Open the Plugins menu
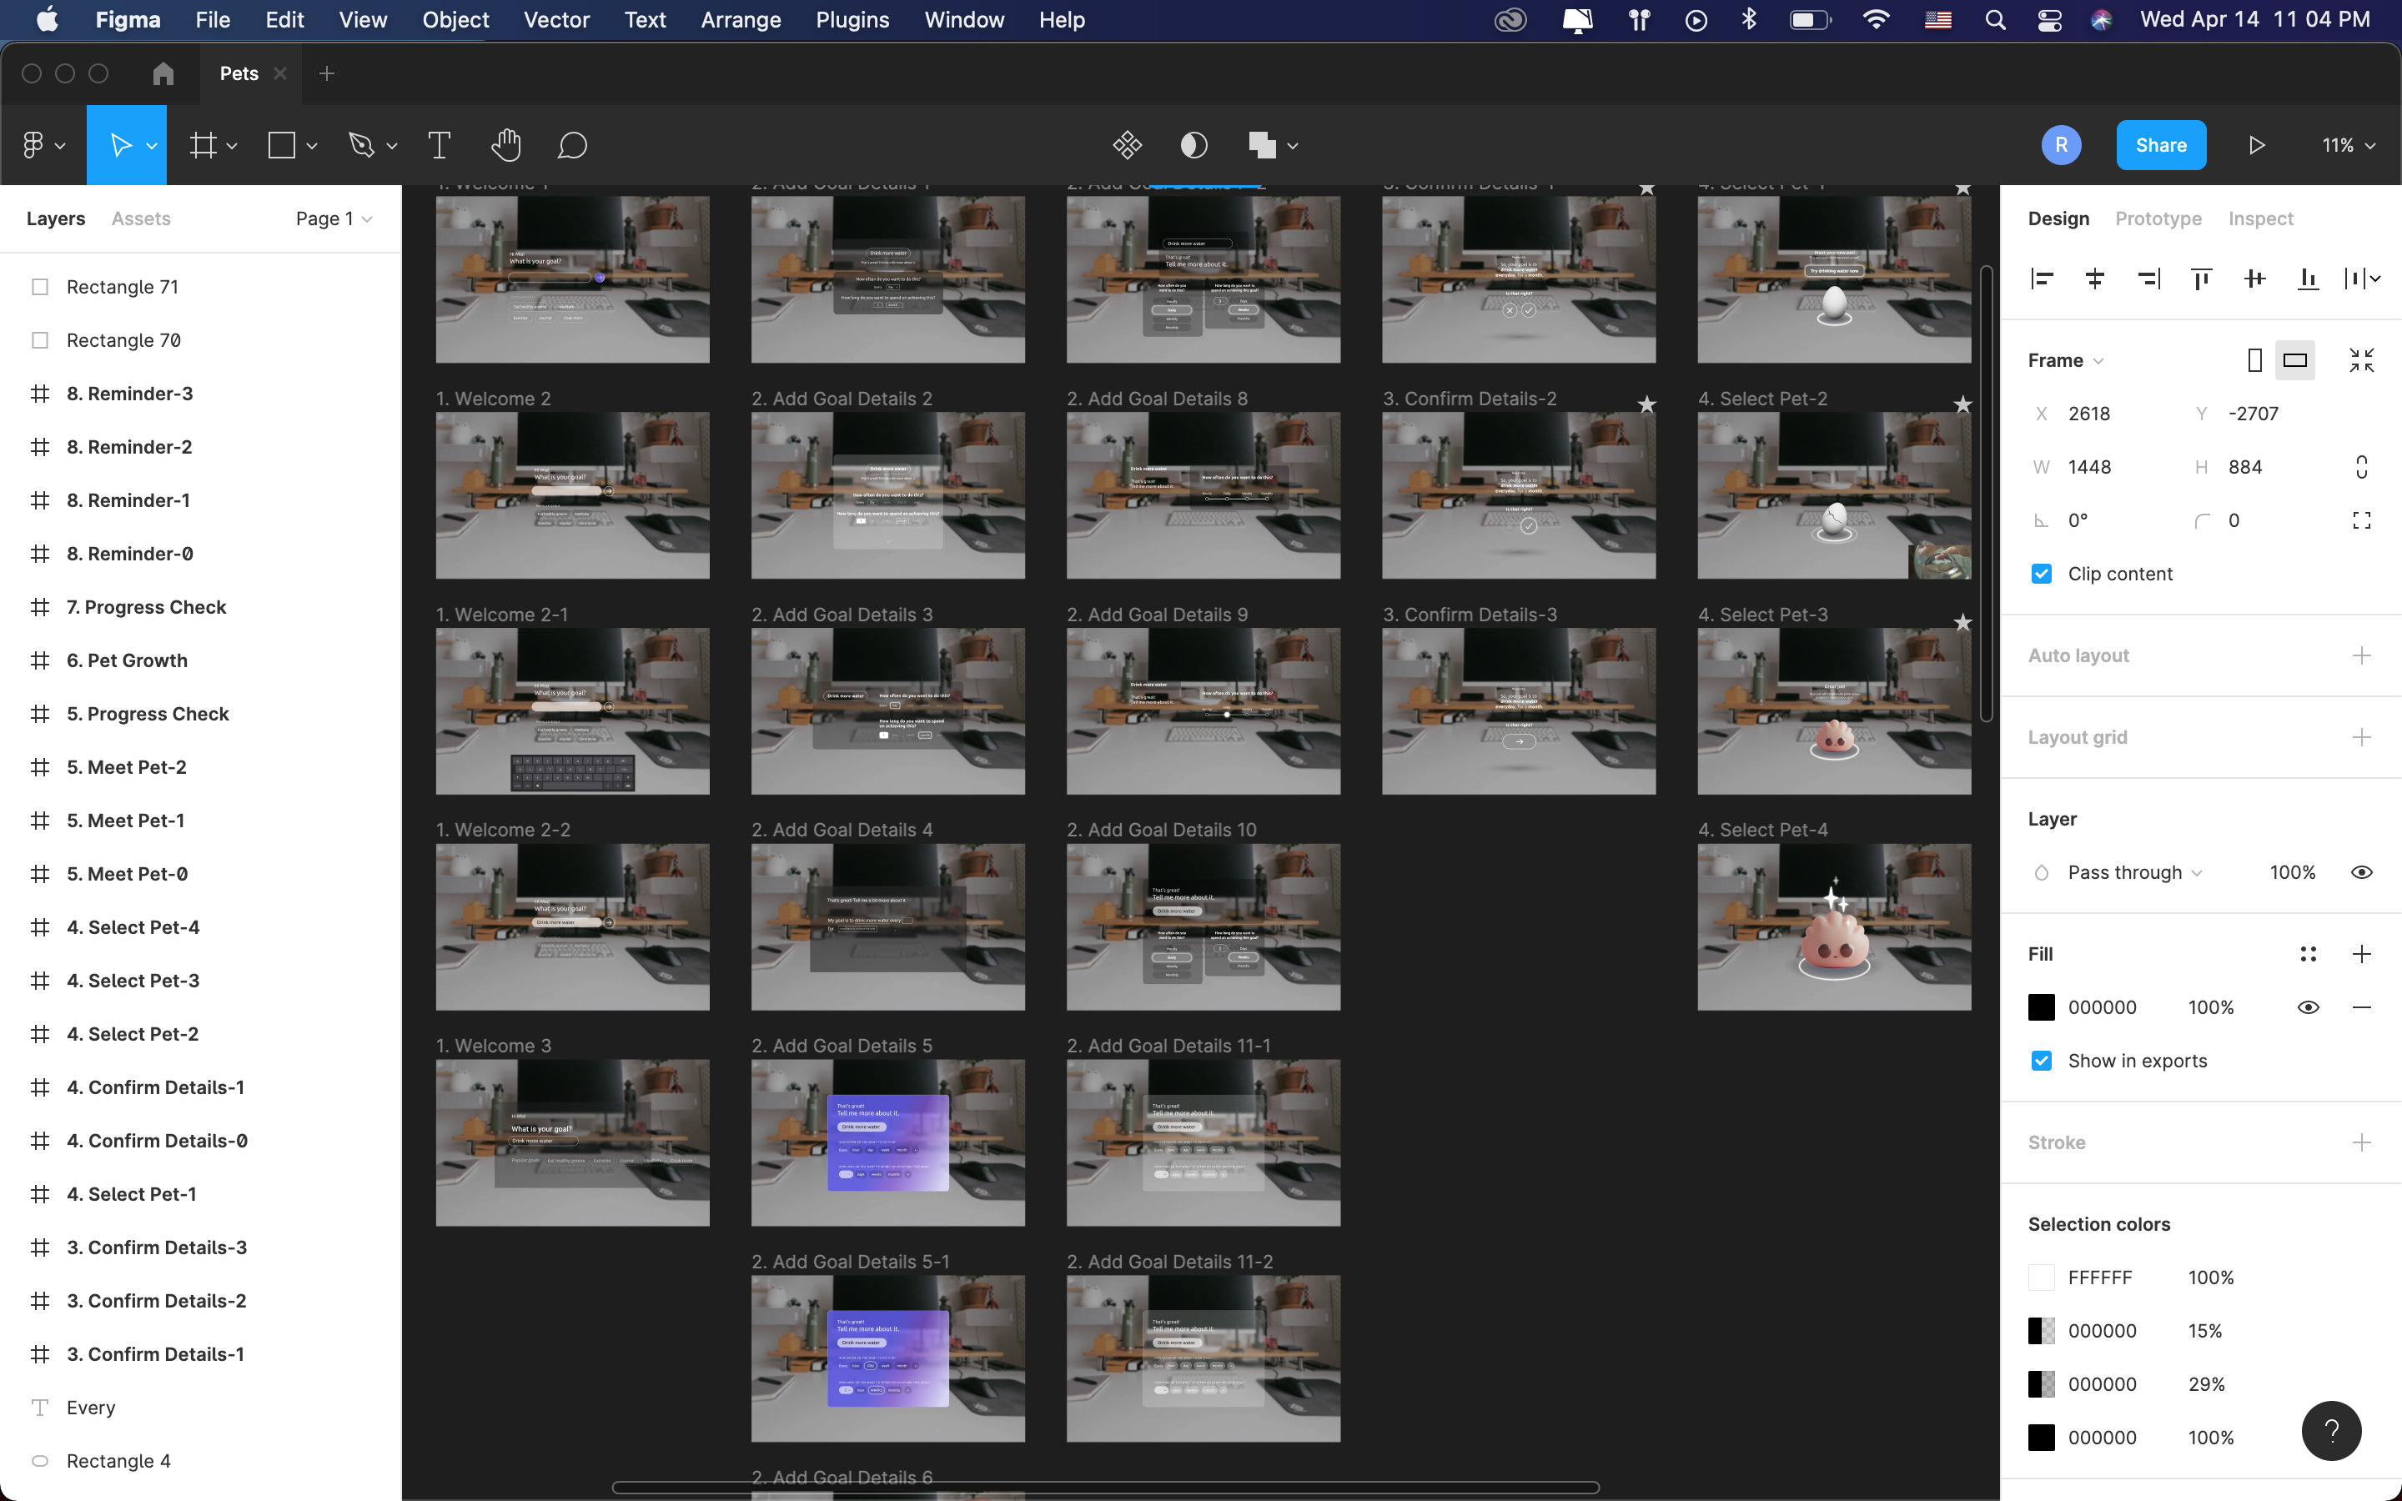2402x1501 pixels. [852, 20]
